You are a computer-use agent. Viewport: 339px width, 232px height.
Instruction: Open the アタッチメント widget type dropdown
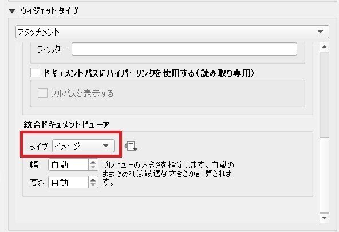(172, 32)
